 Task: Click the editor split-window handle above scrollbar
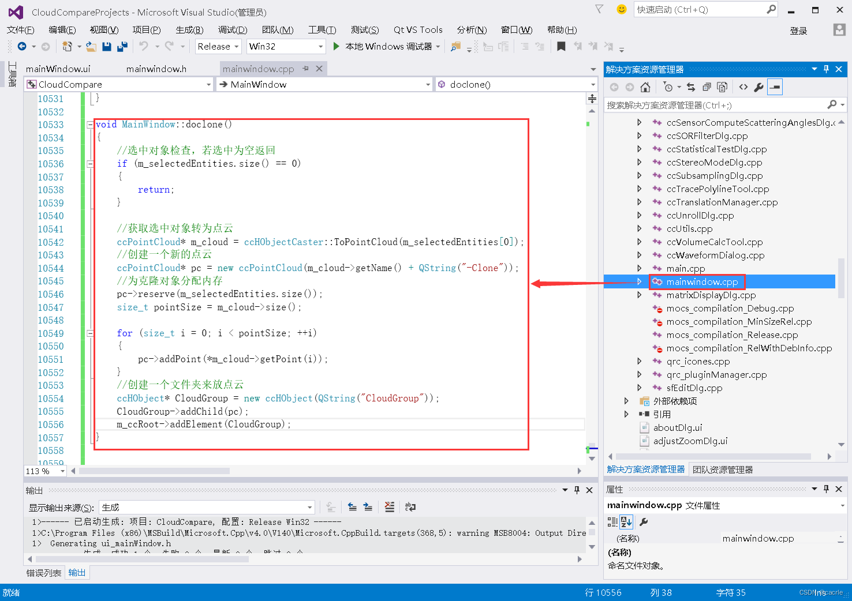click(x=592, y=99)
